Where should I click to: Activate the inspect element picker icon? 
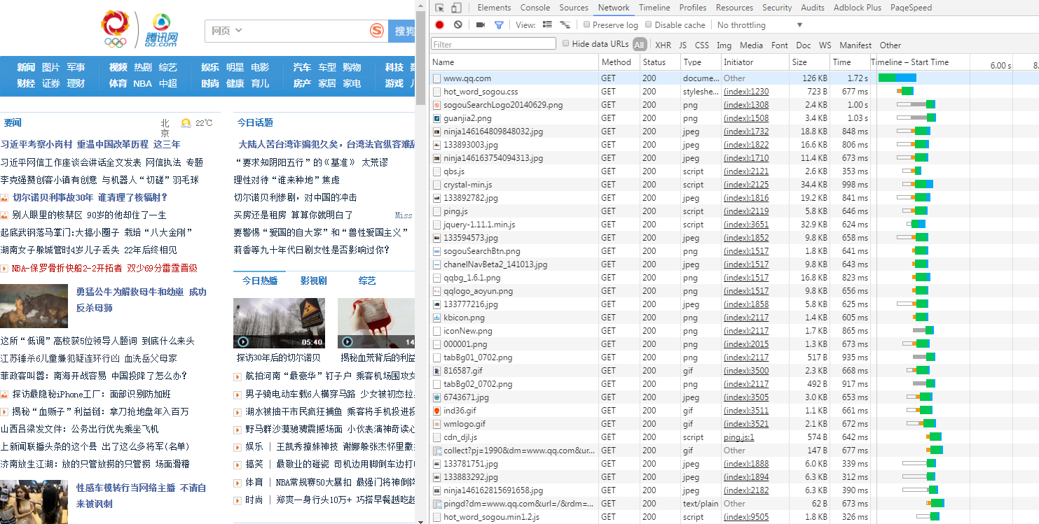(439, 8)
